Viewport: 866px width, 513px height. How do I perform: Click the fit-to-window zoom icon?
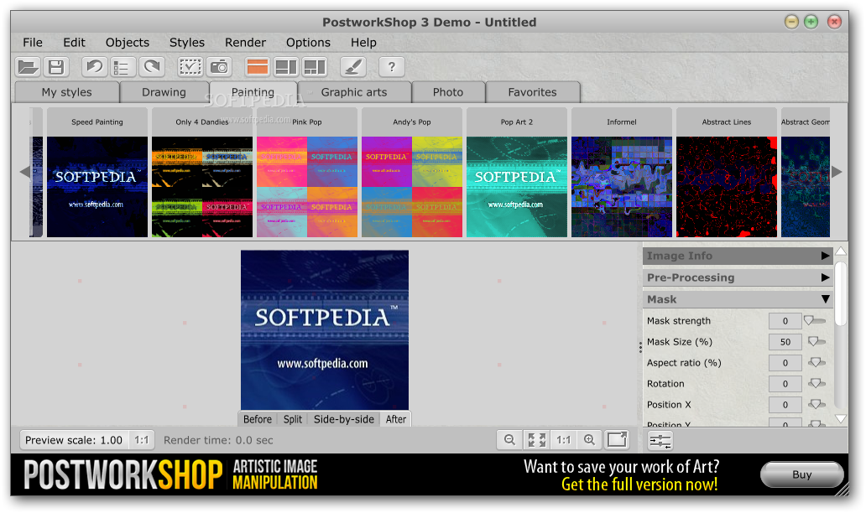coord(536,439)
